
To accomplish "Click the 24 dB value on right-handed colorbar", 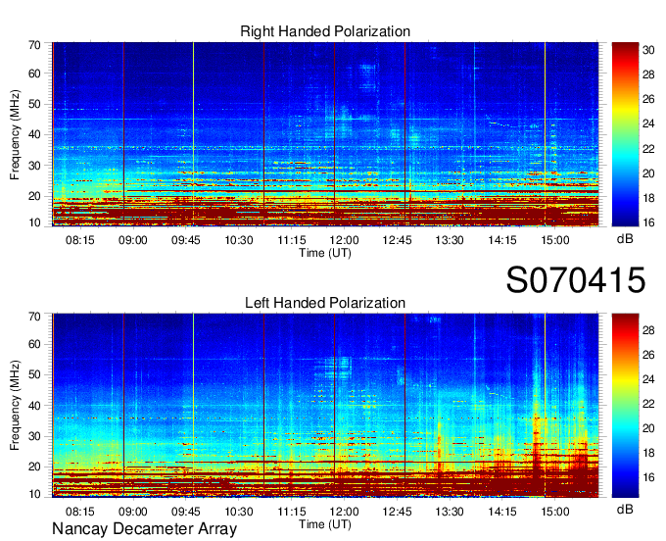I will click(x=648, y=124).
